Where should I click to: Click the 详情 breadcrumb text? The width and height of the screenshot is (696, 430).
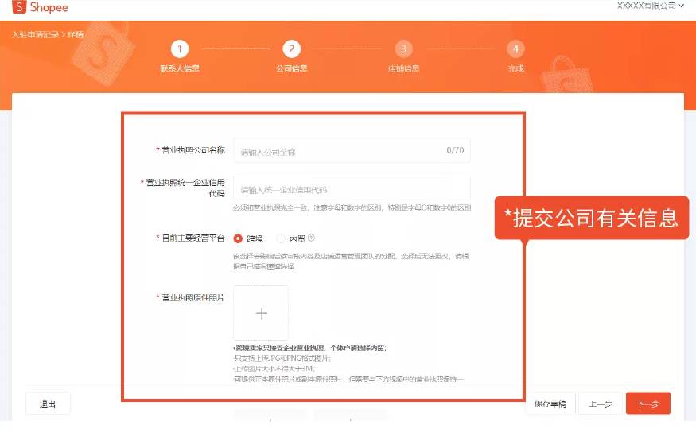pyautogui.click(x=76, y=35)
